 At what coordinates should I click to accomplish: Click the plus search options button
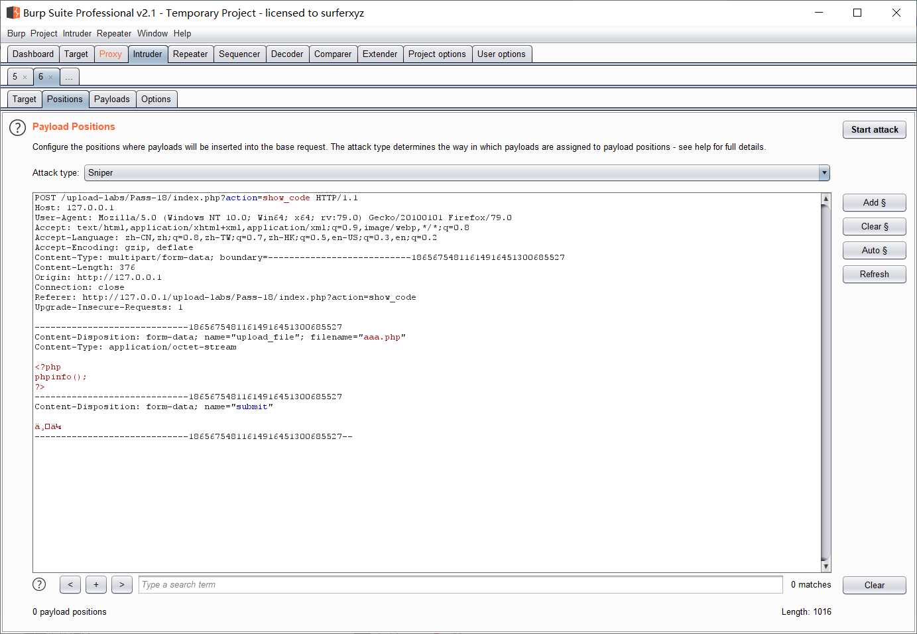click(96, 584)
